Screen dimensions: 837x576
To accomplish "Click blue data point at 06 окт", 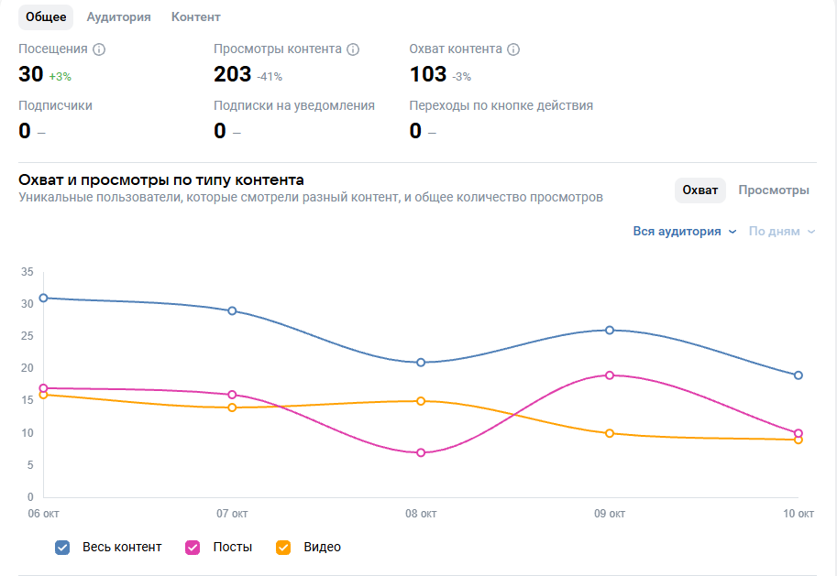I will [x=43, y=298].
